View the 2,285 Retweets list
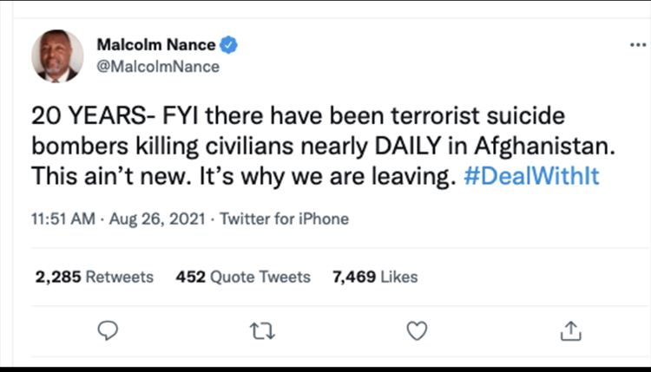 (x=94, y=277)
